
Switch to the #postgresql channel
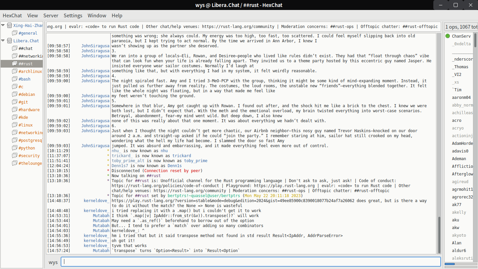pos(31,140)
